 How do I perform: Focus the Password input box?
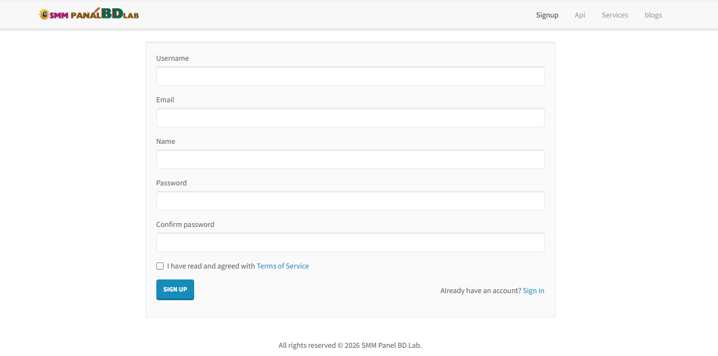(x=350, y=201)
